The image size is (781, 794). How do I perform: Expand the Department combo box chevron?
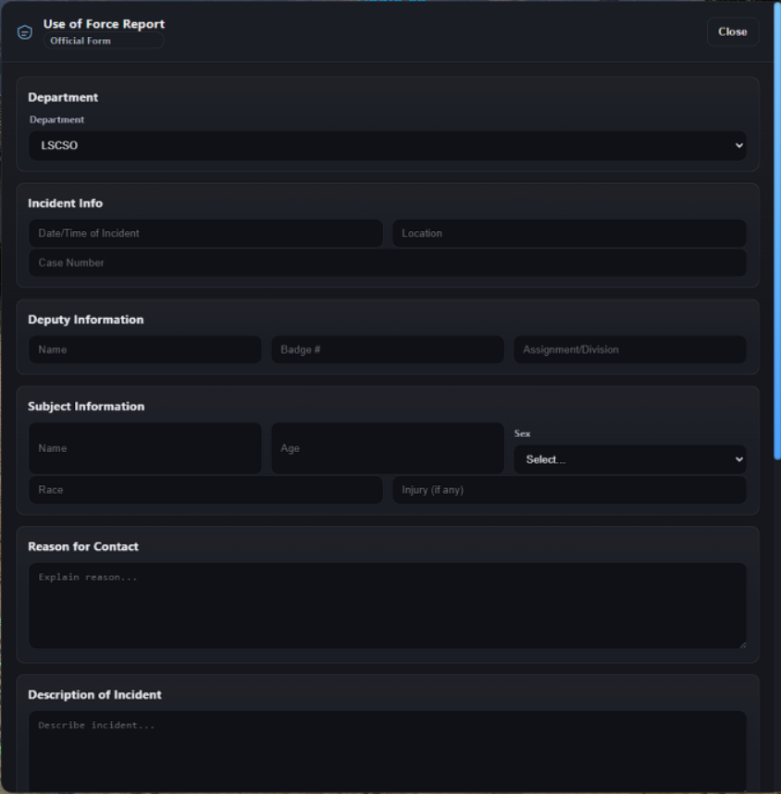coord(738,145)
